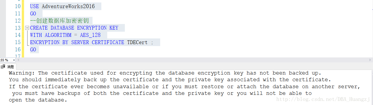The width and height of the screenshot is (373, 105).
Task: Click line number 13 in the margin
Action: 18,28
